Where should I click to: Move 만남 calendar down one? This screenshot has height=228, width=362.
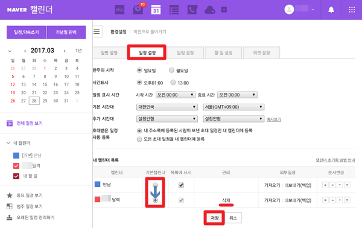click(340, 185)
